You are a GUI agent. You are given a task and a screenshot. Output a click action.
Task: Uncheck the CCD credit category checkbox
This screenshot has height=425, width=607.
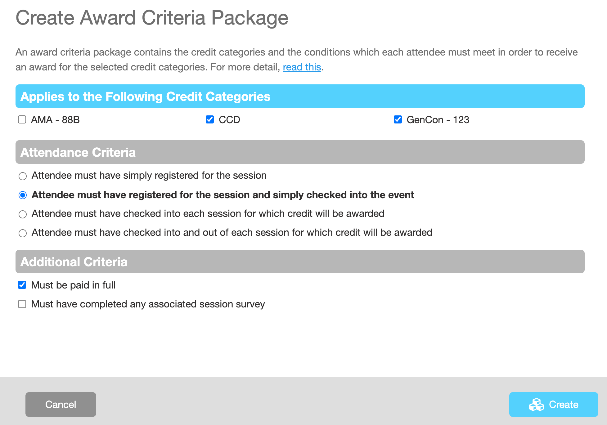click(210, 119)
